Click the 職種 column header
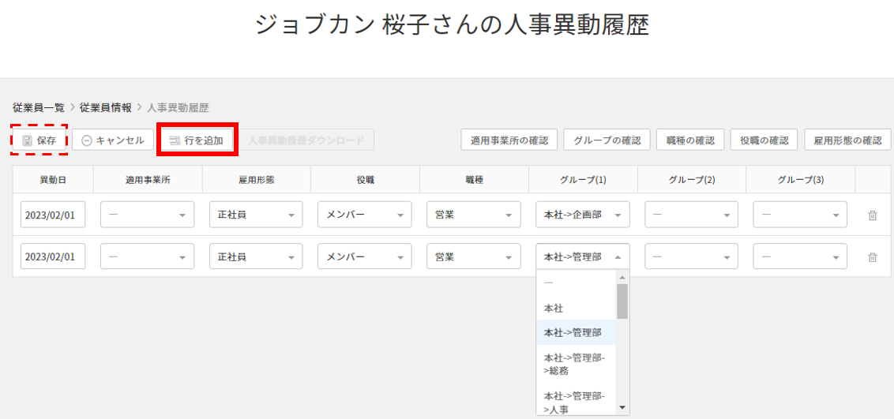The width and height of the screenshot is (894, 419). [x=474, y=179]
